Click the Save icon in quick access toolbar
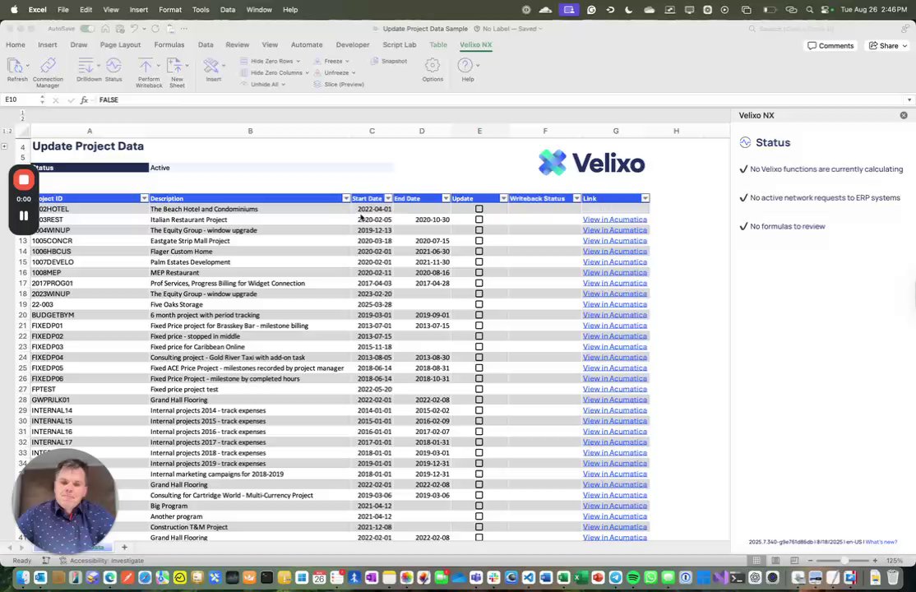The width and height of the screenshot is (916, 592). (120, 29)
